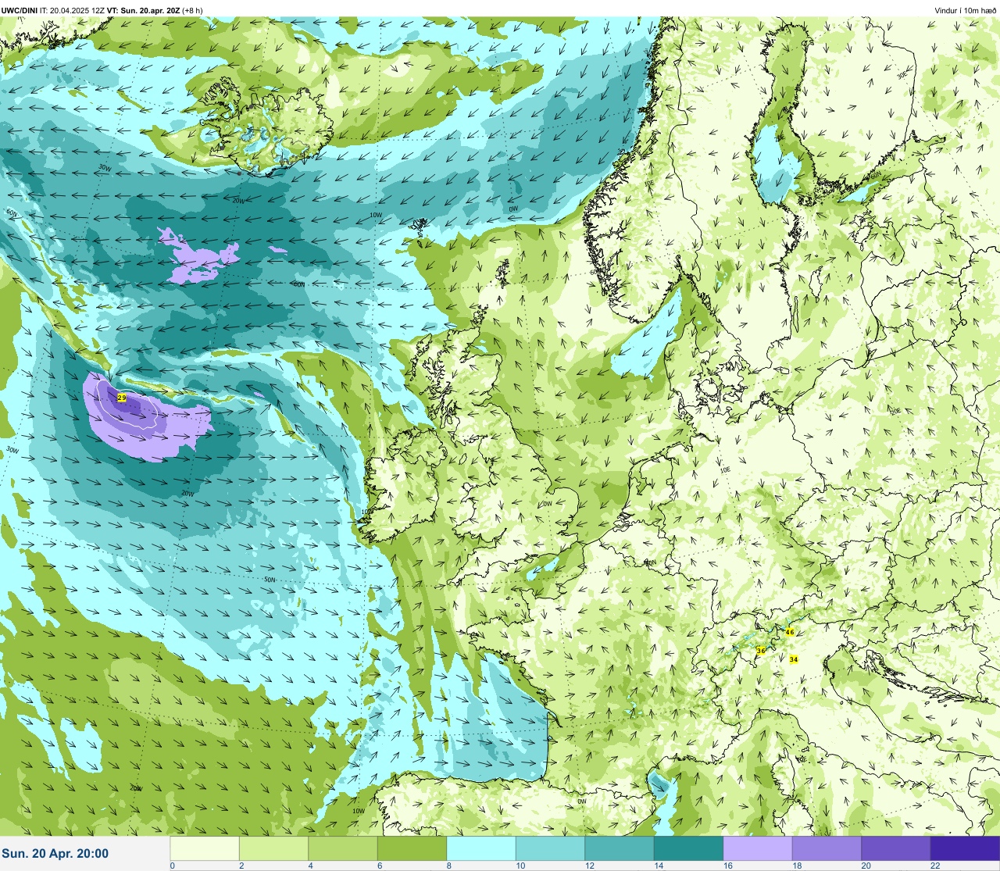Select the dark indigo 22+ legend swatch
Screen dimensions: 1000x871
tap(965, 848)
